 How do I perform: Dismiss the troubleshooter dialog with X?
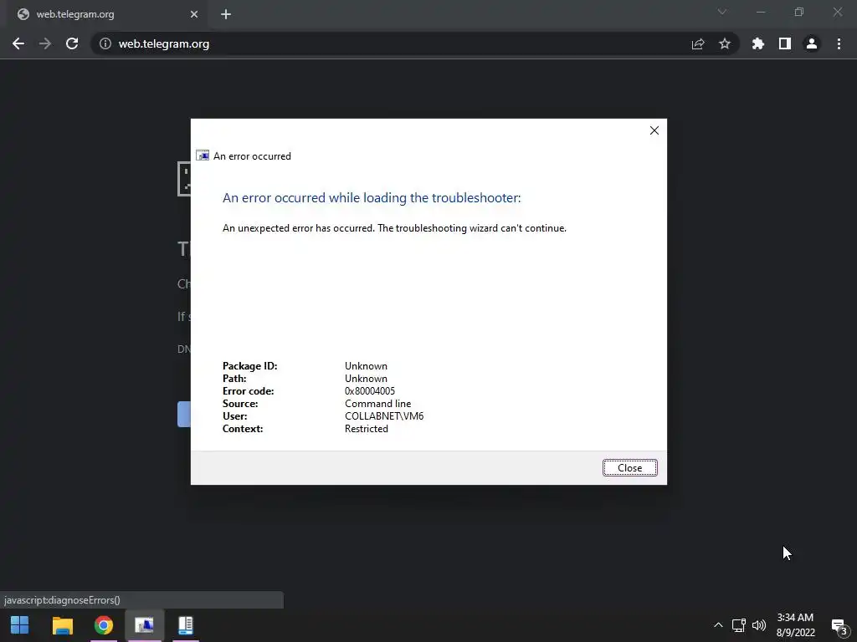click(x=654, y=130)
